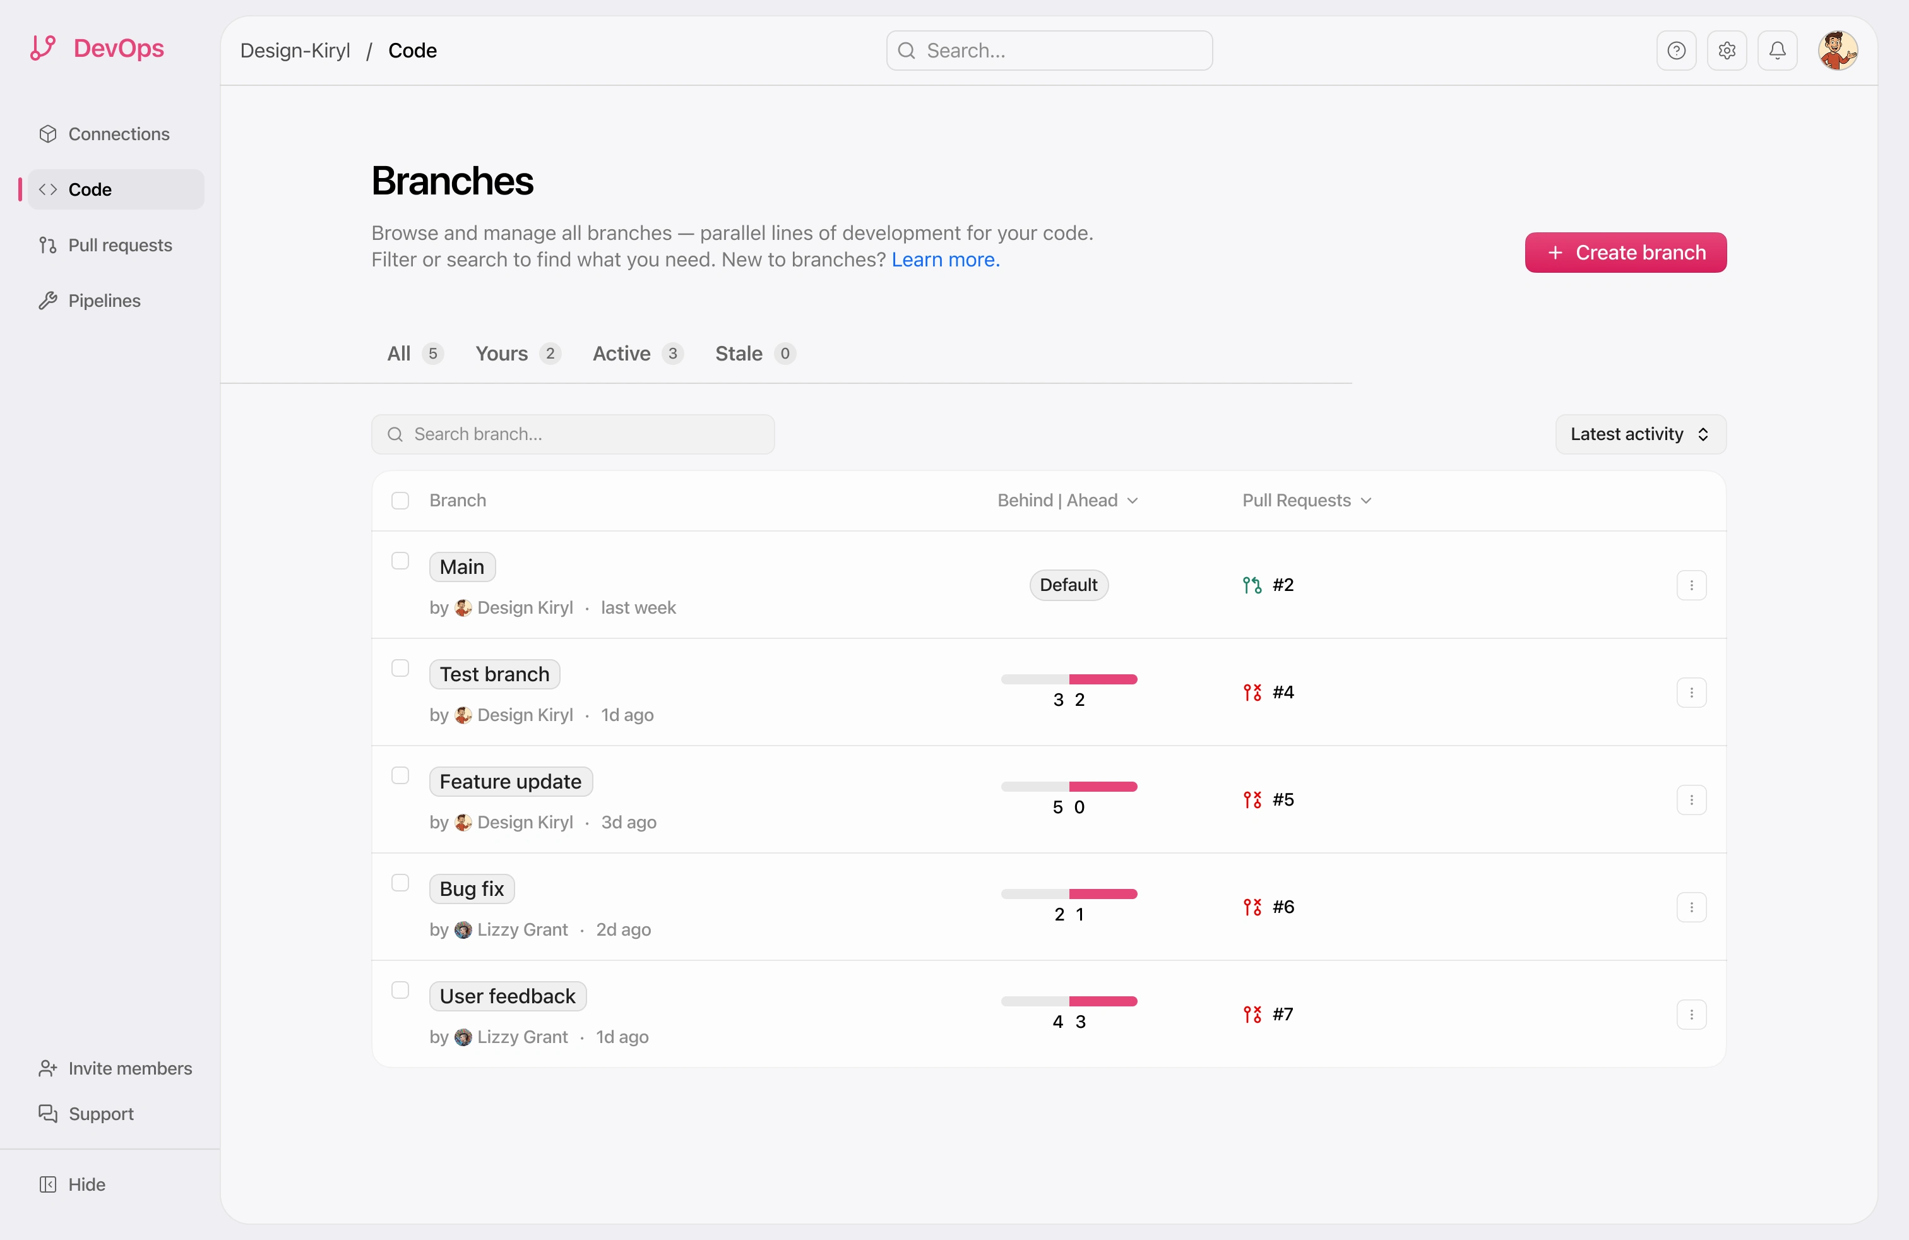Viewport: 1909px width, 1240px height.
Task: Check the Test branch row checkbox
Action: click(x=400, y=668)
